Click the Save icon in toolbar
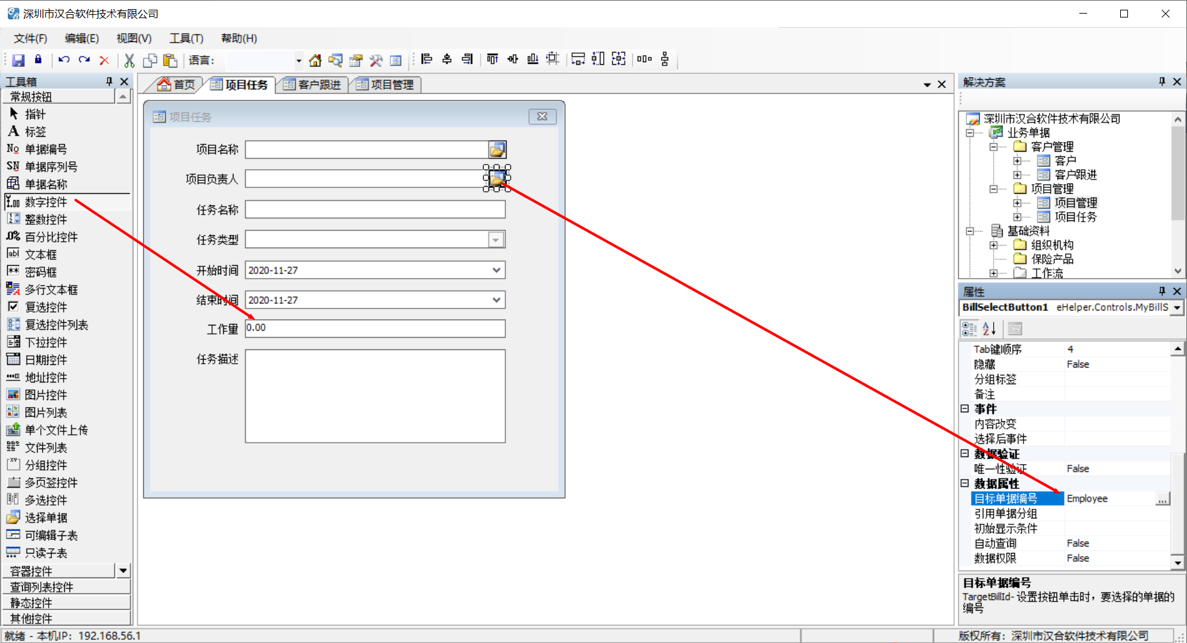Screen dimensions: 1187x643 pos(18,60)
